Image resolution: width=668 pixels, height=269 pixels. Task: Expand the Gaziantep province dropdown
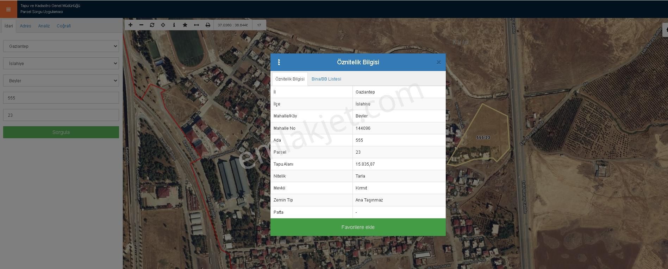click(61, 46)
